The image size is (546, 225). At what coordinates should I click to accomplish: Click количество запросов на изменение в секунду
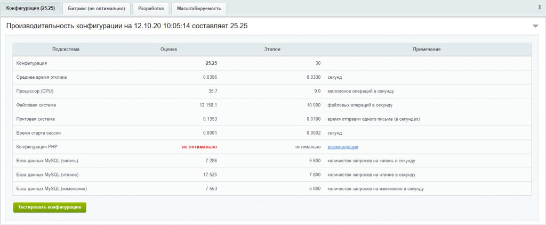(x=375, y=189)
